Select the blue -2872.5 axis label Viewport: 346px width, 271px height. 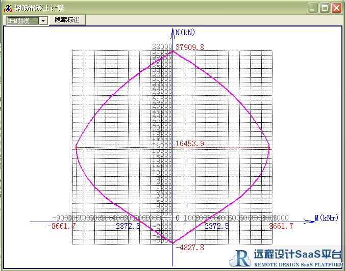click(128, 226)
